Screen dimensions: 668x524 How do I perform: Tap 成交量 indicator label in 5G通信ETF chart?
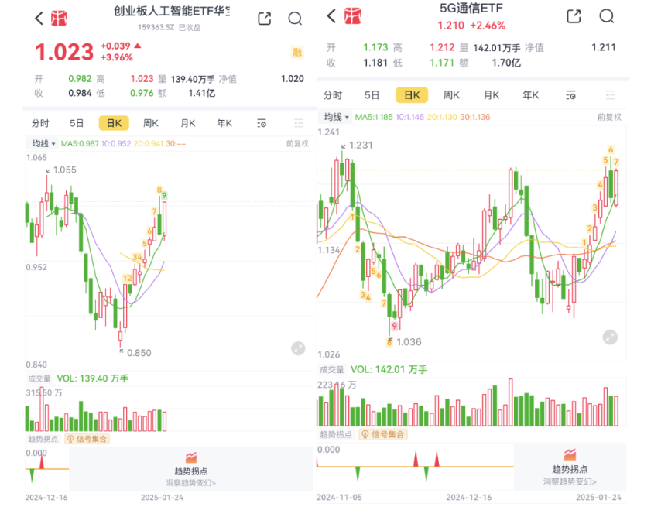pos(331,370)
